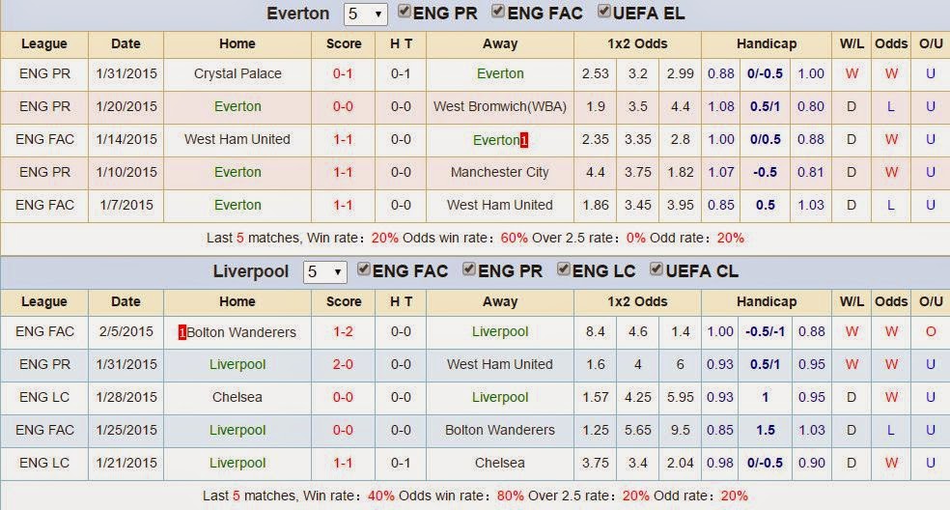Uncheck the ENG PR checkbox for Everton
The image size is (950, 510).
[405, 11]
